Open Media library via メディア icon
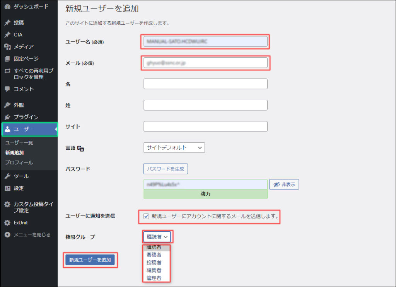Screen dimensions: 396x287 click(x=7, y=47)
